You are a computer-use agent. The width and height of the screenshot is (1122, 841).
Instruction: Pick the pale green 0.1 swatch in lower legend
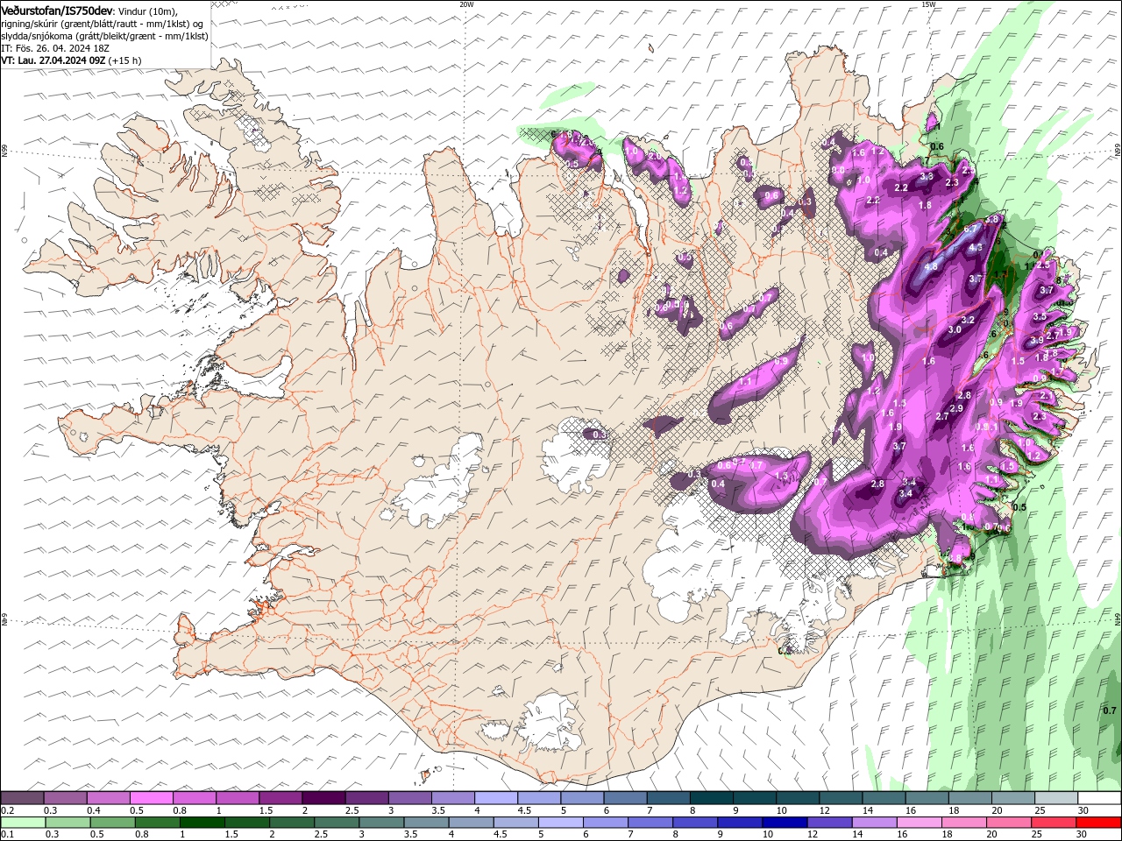tap(22, 823)
